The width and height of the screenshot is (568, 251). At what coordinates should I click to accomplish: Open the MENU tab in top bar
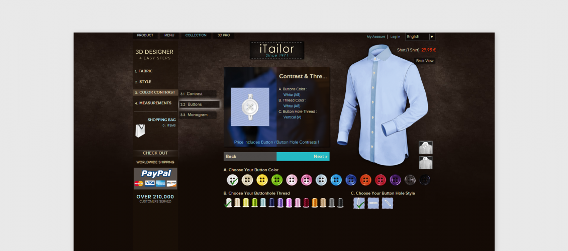[x=169, y=36]
